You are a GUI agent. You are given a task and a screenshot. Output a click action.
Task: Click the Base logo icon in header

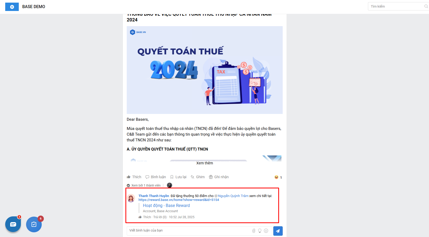point(12,7)
